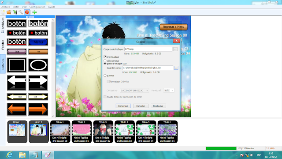282x159 pixels.
Task: Select the Título 3 thumbnail
Action: coord(103,132)
